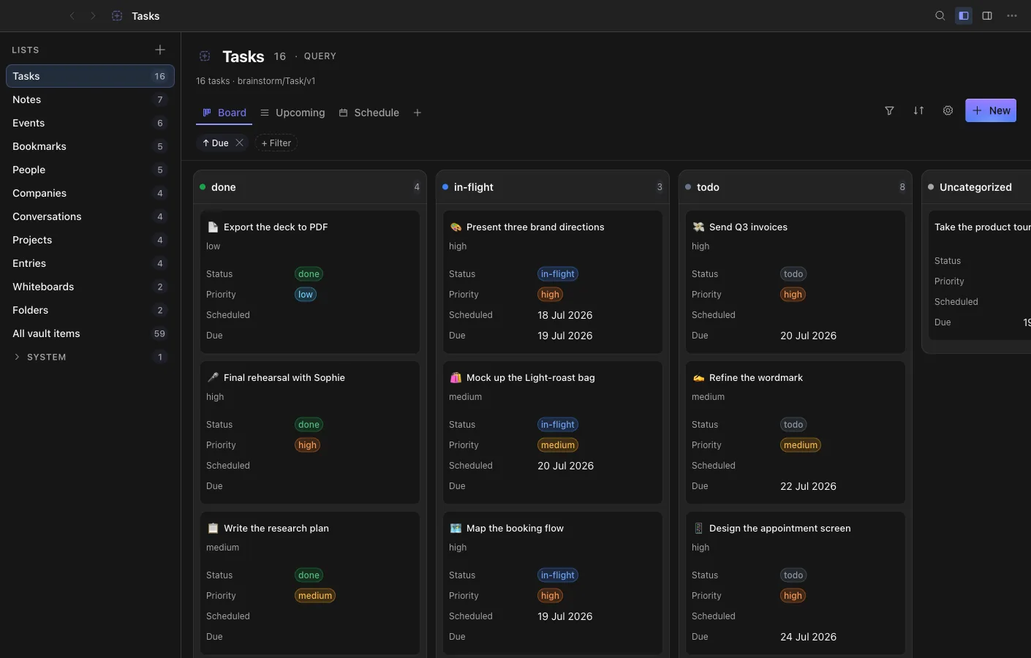Switch to the Schedule tab
The height and width of the screenshot is (658, 1031).
point(369,113)
